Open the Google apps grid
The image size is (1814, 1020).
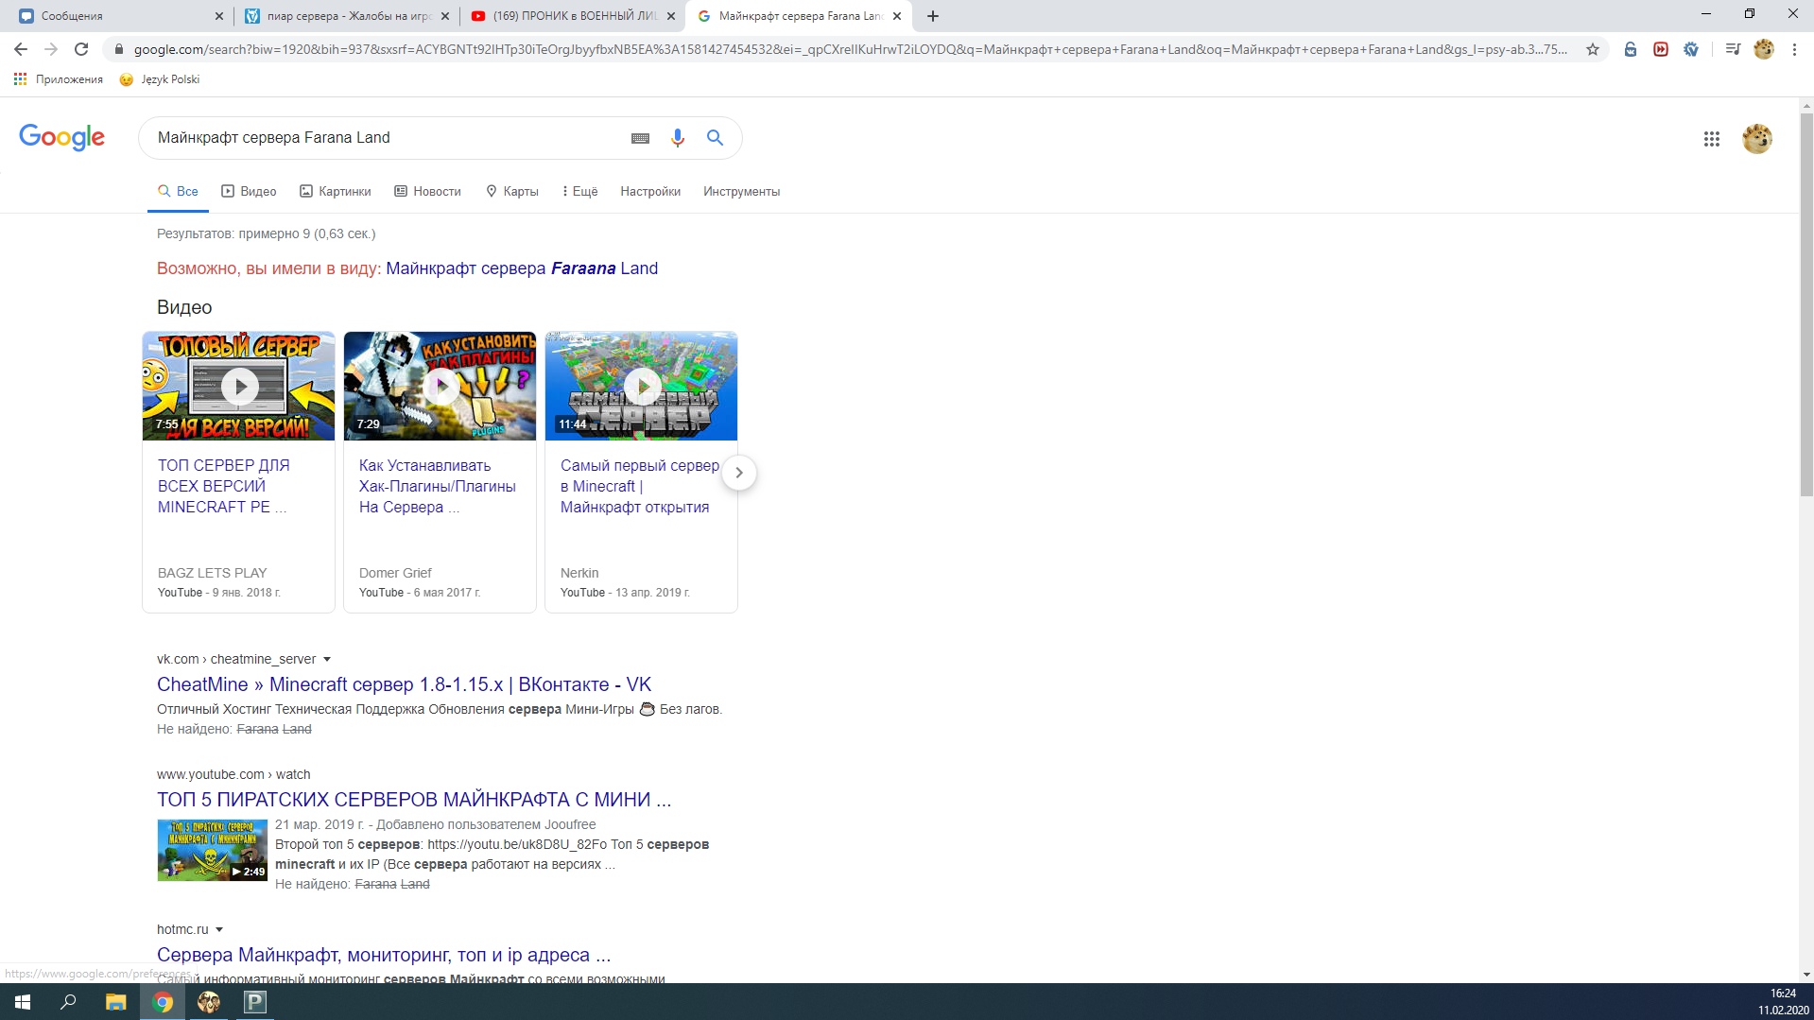pos(1712,139)
